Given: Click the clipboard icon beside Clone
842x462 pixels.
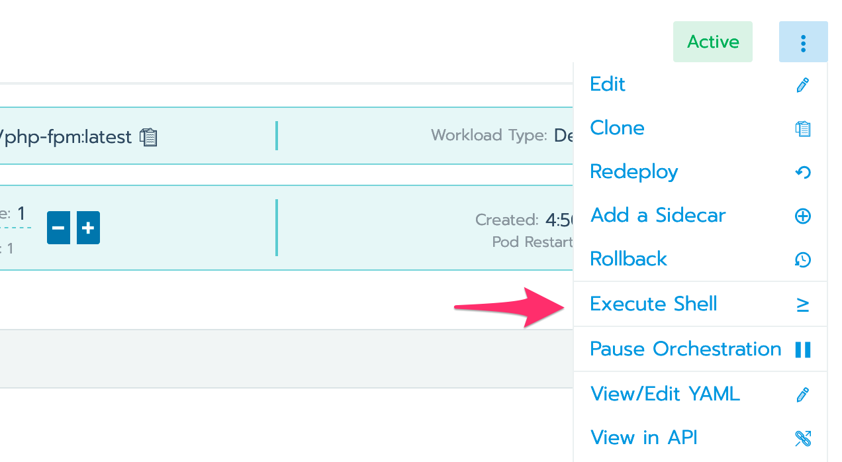Looking at the screenshot, I should click(802, 128).
